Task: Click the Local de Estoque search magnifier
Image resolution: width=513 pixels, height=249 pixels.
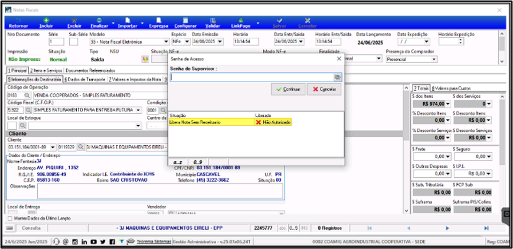Action: pos(22,125)
